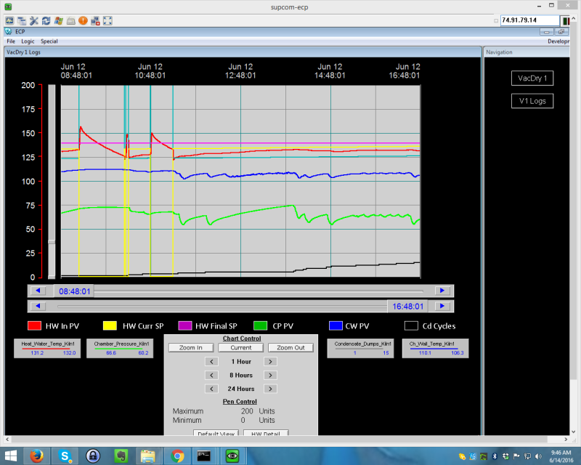Click the vertical scale slider beside chart
Viewport: 581px width, 465px height.
tap(52, 182)
